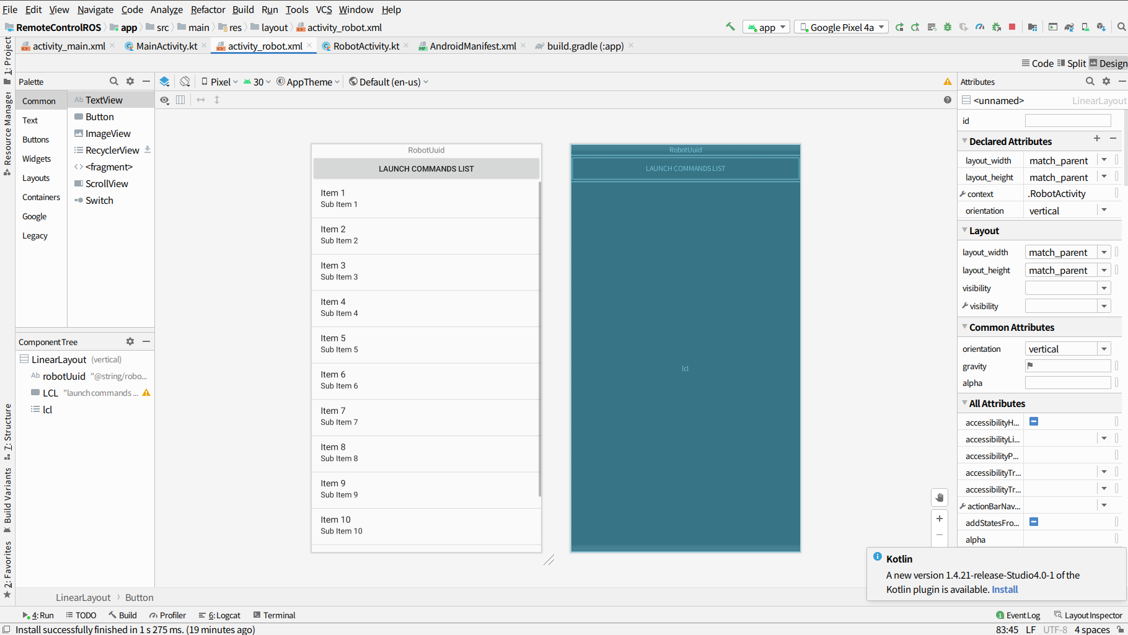Open the Pixel device preview dropdown
Viewport: 1128px width, 635px height.
tap(219, 82)
